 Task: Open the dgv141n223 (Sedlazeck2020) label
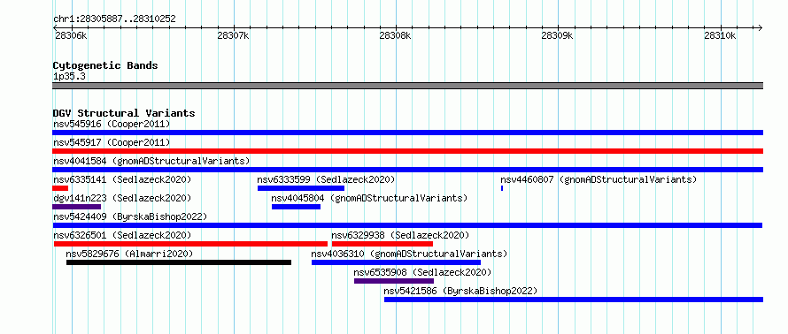(x=122, y=198)
